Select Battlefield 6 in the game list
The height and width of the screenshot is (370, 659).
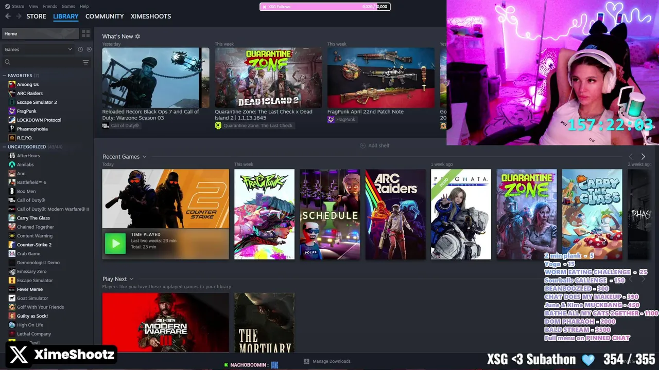click(31, 182)
